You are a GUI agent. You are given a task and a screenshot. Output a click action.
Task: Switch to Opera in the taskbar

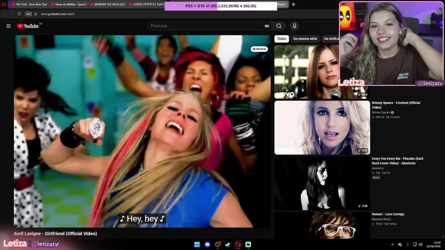238,244
